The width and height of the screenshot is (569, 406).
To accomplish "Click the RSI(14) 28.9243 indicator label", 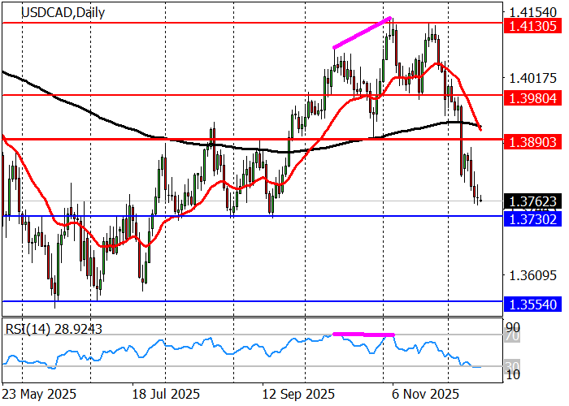I will click(x=54, y=329).
